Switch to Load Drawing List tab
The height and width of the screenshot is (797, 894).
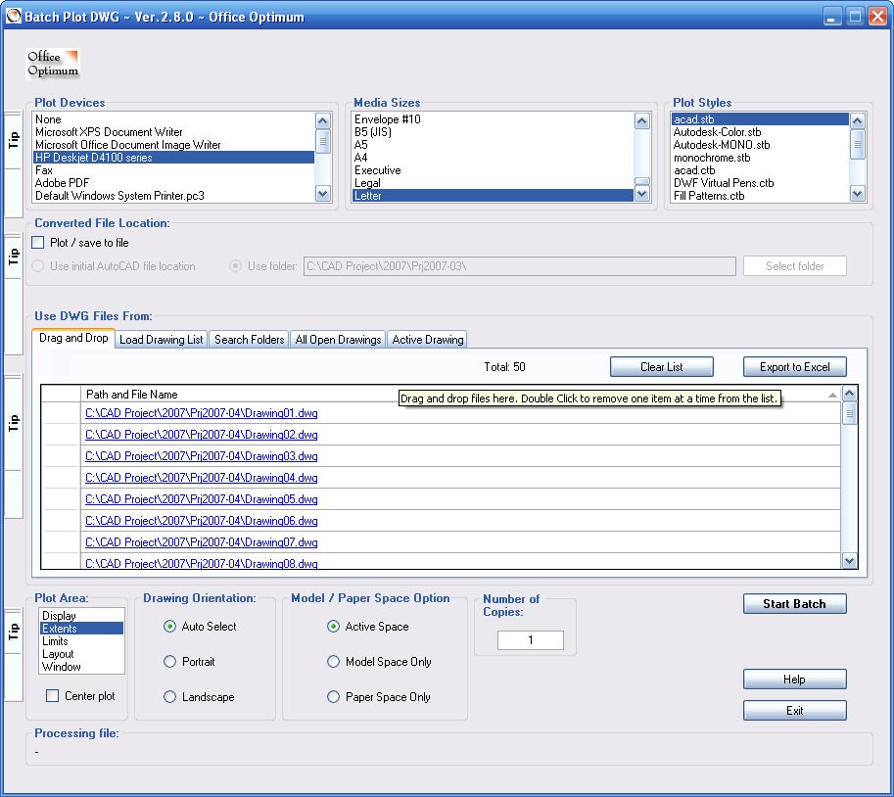(x=162, y=339)
